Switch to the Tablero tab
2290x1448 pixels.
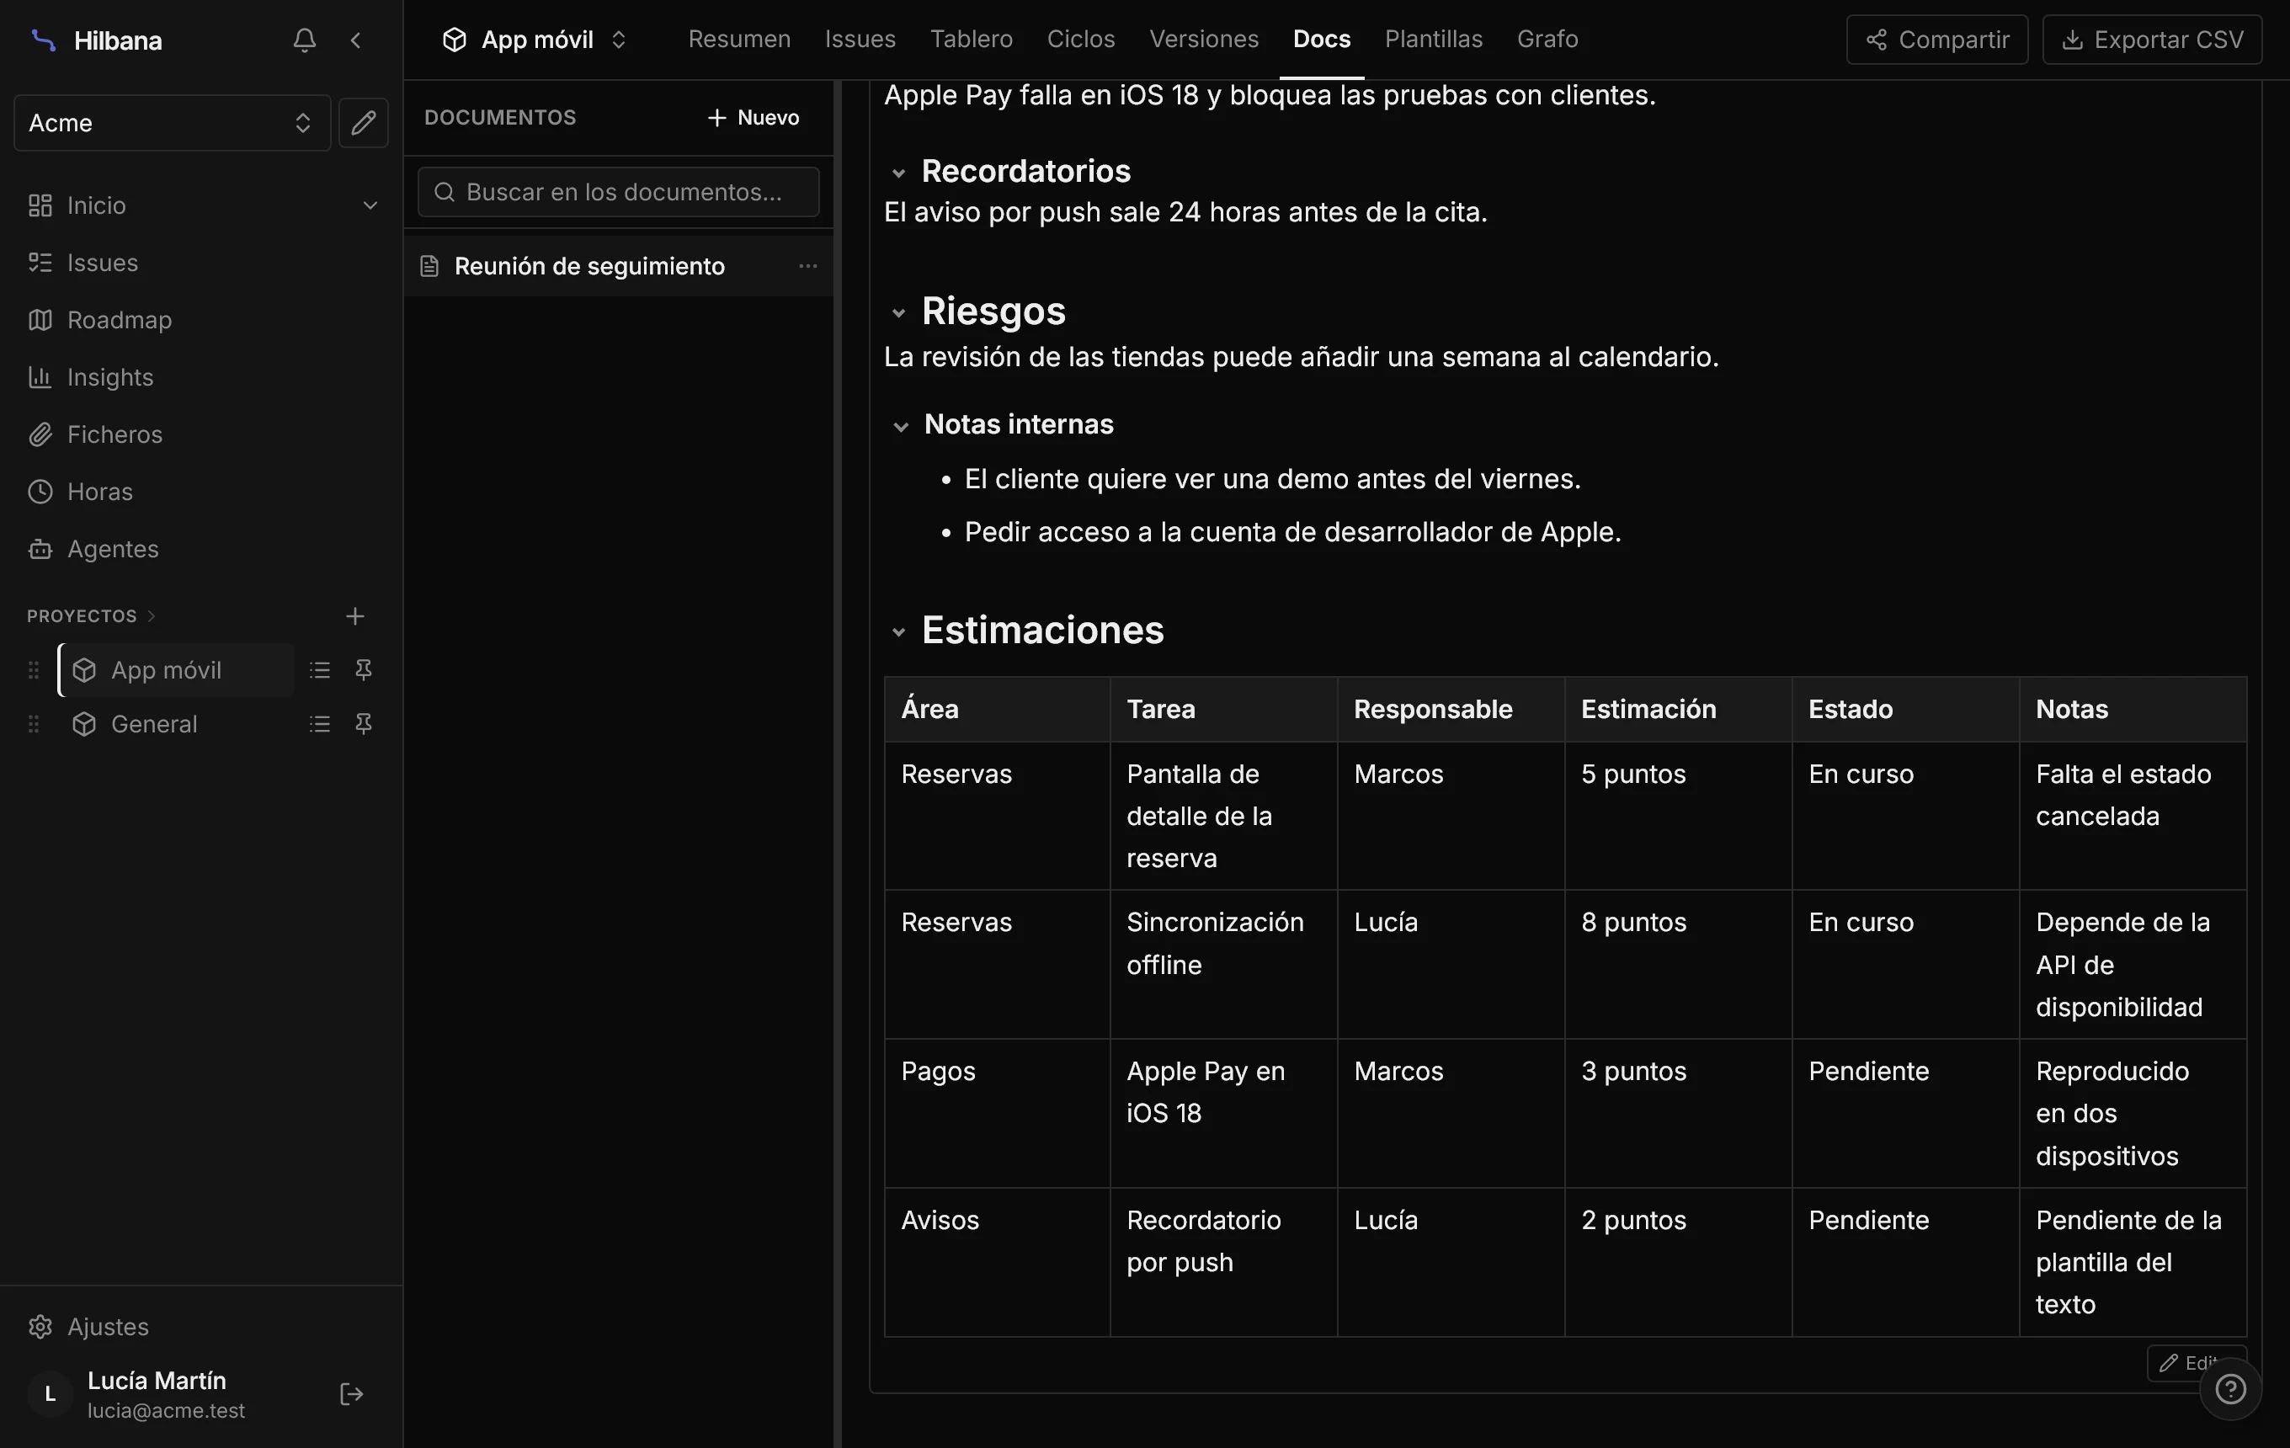coord(971,39)
